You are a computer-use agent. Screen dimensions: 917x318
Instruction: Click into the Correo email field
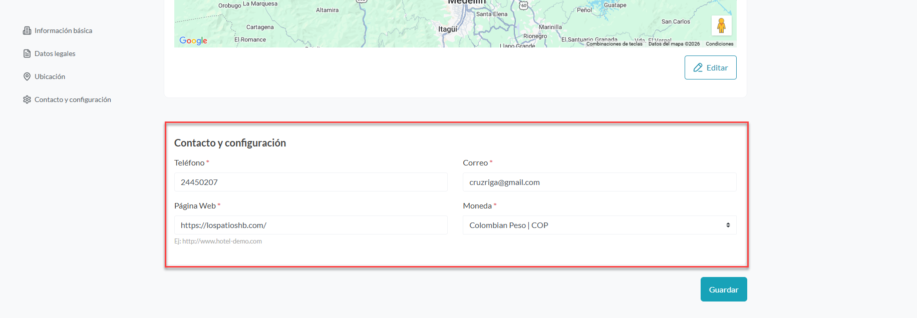599,182
